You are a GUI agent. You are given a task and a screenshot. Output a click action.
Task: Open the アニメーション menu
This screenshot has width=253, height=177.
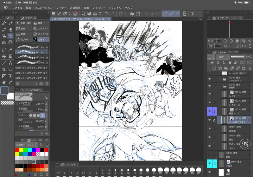(x=43, y=8)
